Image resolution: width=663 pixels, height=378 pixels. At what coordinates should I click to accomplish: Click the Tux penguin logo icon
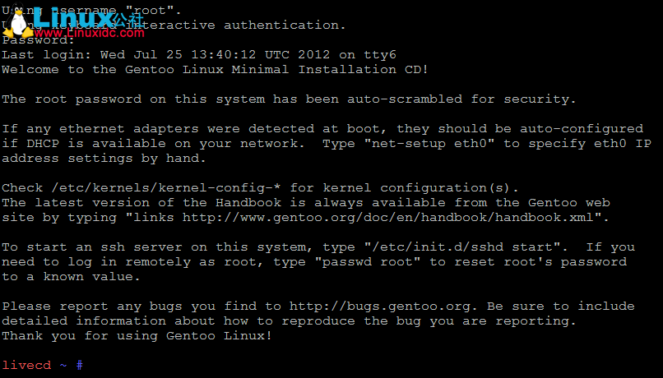click(18, 20)
